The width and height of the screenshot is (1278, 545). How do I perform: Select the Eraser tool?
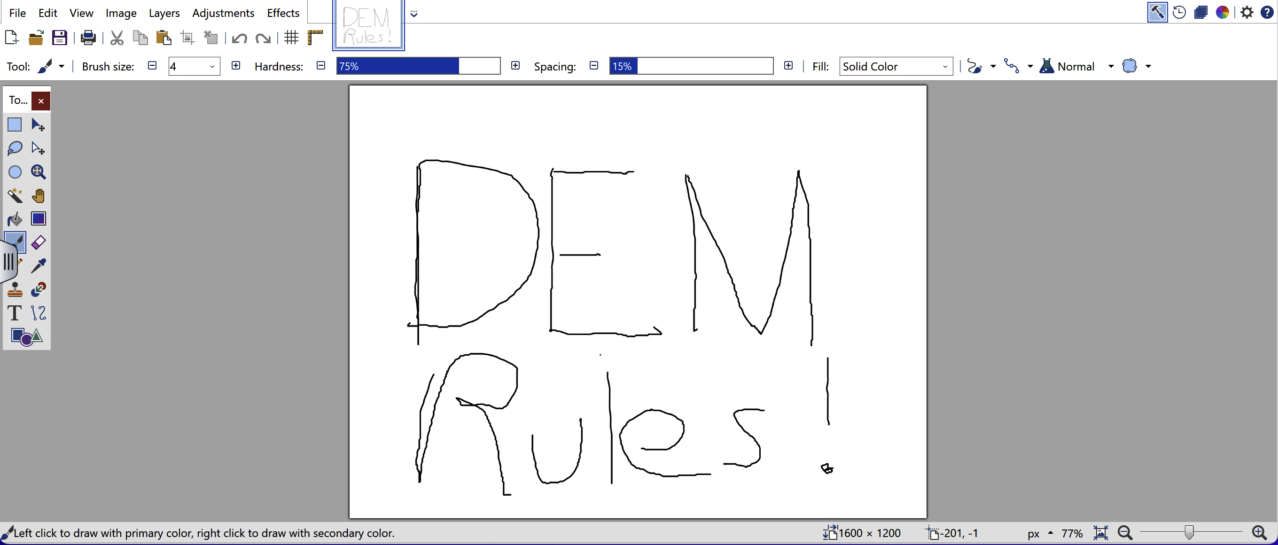click(x=38, y=242)
